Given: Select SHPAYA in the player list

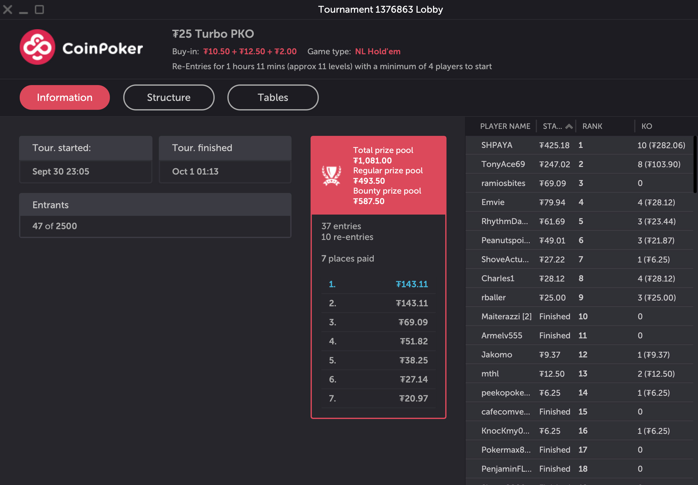Looking at the screenshot, I should click(497, 145).
